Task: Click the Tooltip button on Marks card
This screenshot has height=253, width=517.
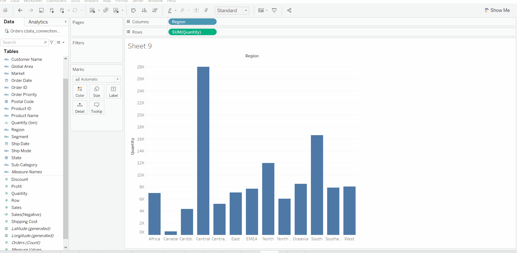Action: click(96, 107)
